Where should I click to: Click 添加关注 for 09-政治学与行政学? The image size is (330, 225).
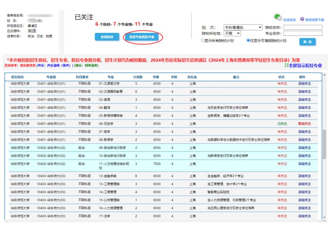click(x=304, y=148)
